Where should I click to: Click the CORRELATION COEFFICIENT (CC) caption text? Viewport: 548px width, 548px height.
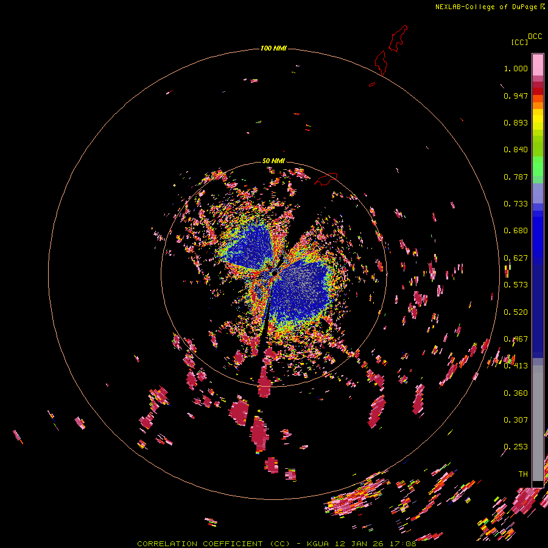point(213,544)
